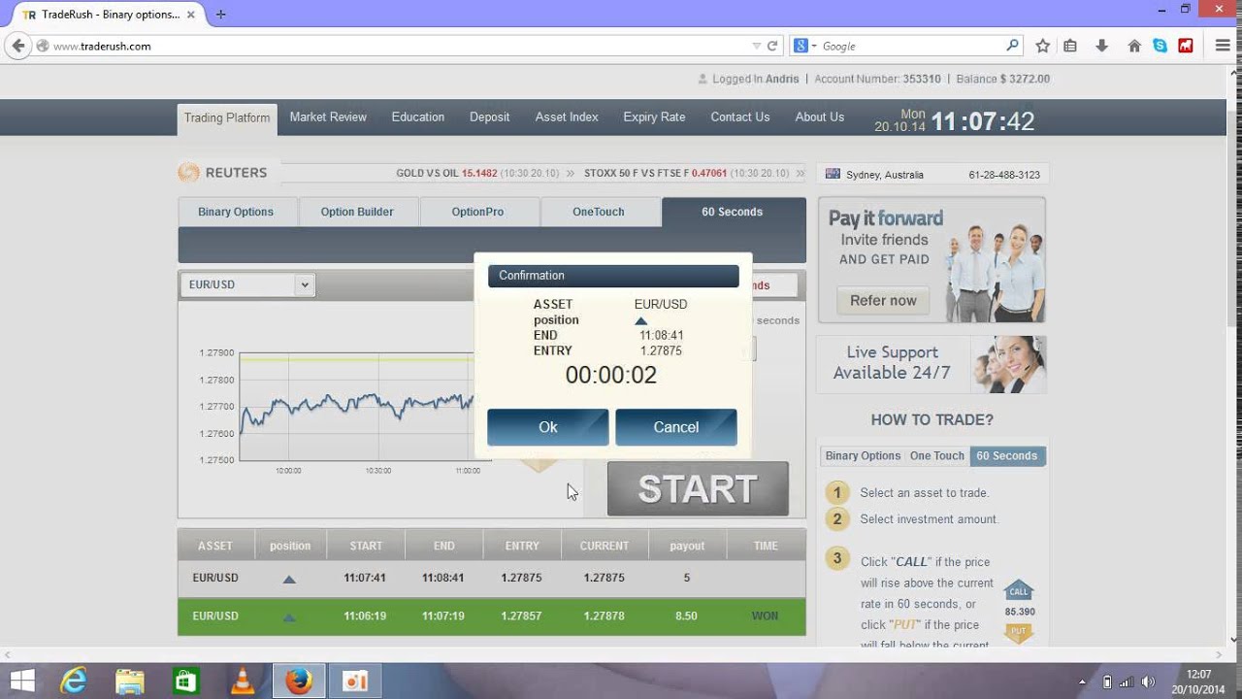
Task: Open the Contact Us page
Action: [x=740, y=116]
